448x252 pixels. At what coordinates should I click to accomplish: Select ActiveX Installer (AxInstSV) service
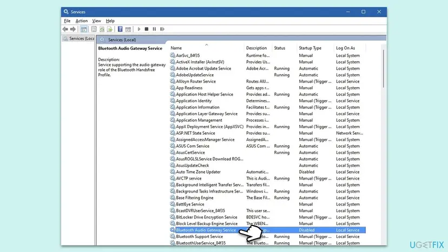pos(267,62)
